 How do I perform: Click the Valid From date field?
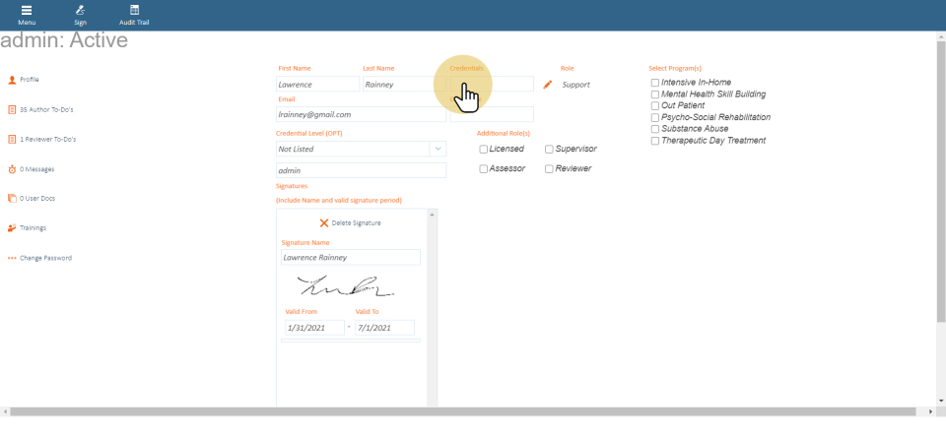tap(313, 328)
